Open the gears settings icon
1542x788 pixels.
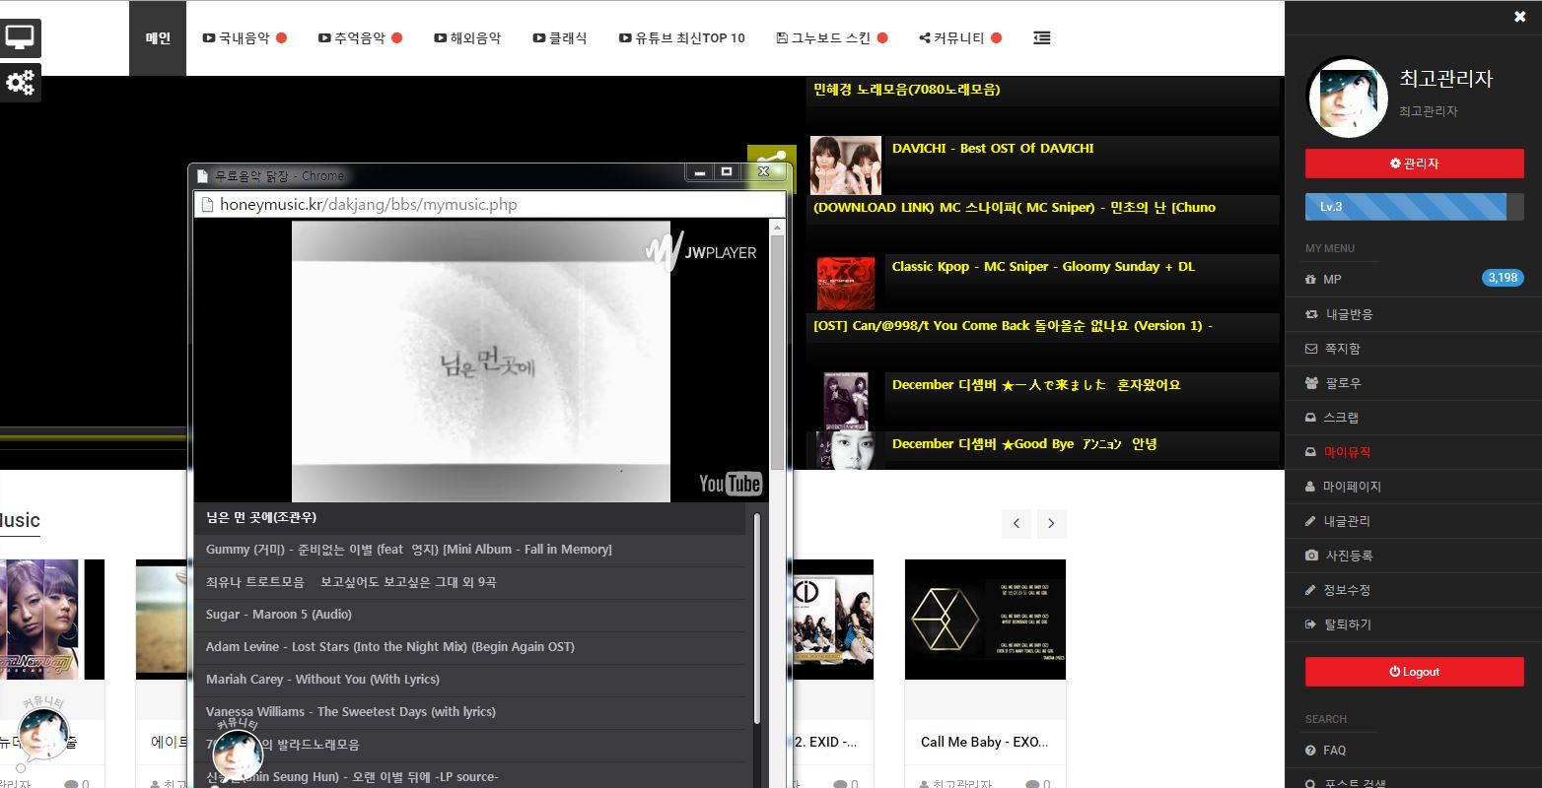pyautogui.click(x=20, y=83)
